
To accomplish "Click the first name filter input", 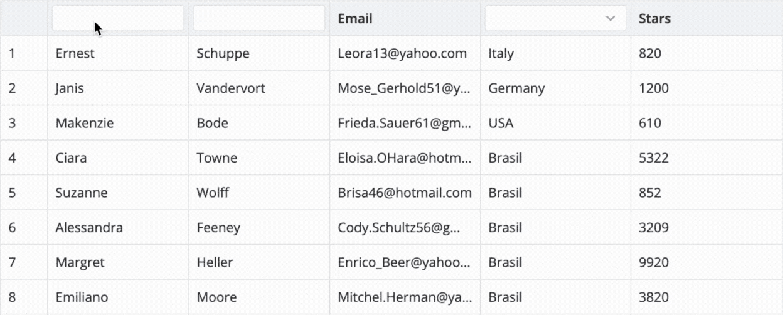I will click(118, 19).
